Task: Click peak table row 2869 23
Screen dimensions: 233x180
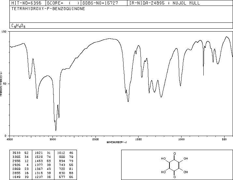Action: (x=21, y=169)
